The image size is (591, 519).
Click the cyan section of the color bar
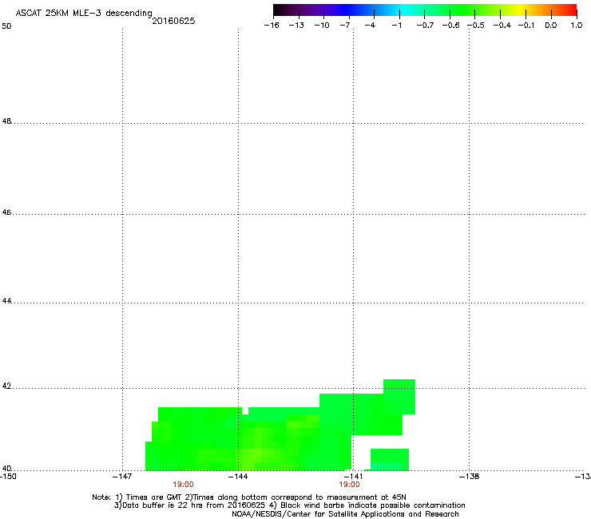[403, 10]
